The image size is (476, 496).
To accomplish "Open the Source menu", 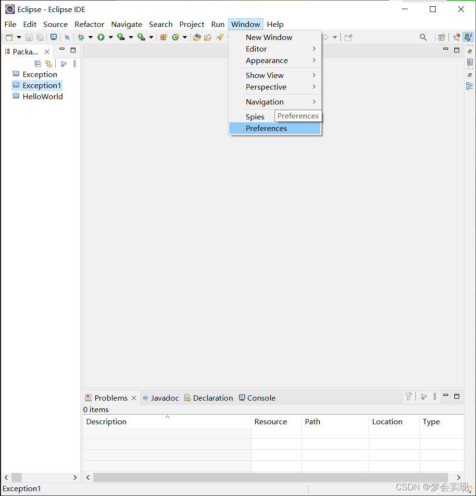I will [55, 25].
